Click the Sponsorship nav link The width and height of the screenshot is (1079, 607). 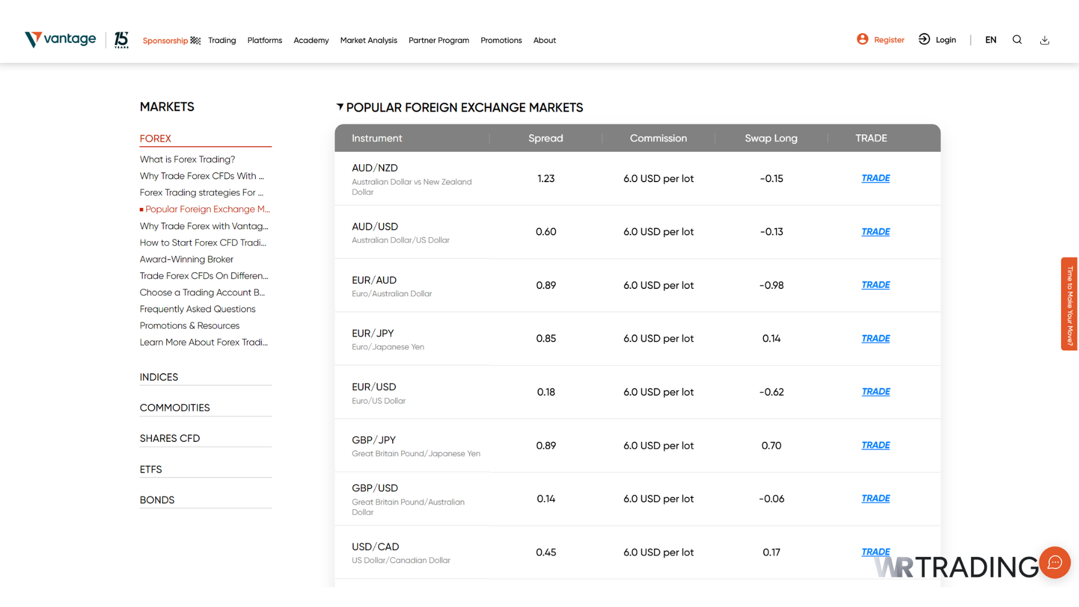pos(165,40)
